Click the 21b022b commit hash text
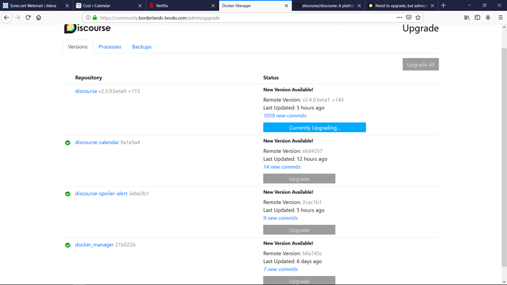This screenshot has height=285, width=507. tap(126, 245)
